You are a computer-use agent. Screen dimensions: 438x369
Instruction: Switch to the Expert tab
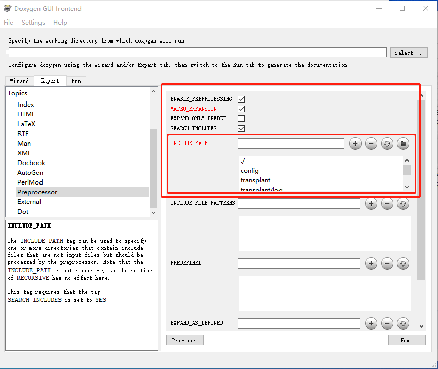coord(50,80)
